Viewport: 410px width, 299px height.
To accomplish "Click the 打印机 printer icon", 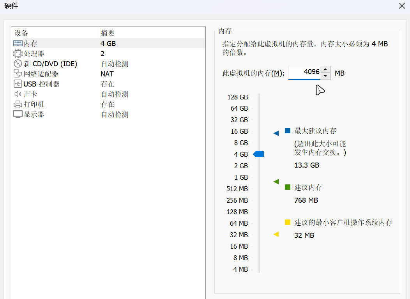I will point(18,104).
